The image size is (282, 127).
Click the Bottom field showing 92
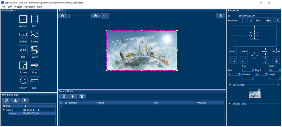pyautogui.click(x=248, y=78)
